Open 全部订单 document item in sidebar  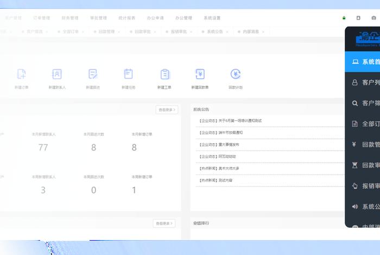pos(362,124)
